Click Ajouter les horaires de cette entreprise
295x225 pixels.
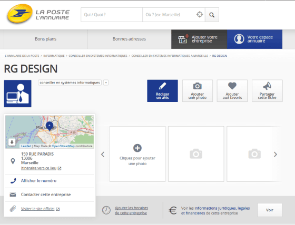tap(131, 210)
